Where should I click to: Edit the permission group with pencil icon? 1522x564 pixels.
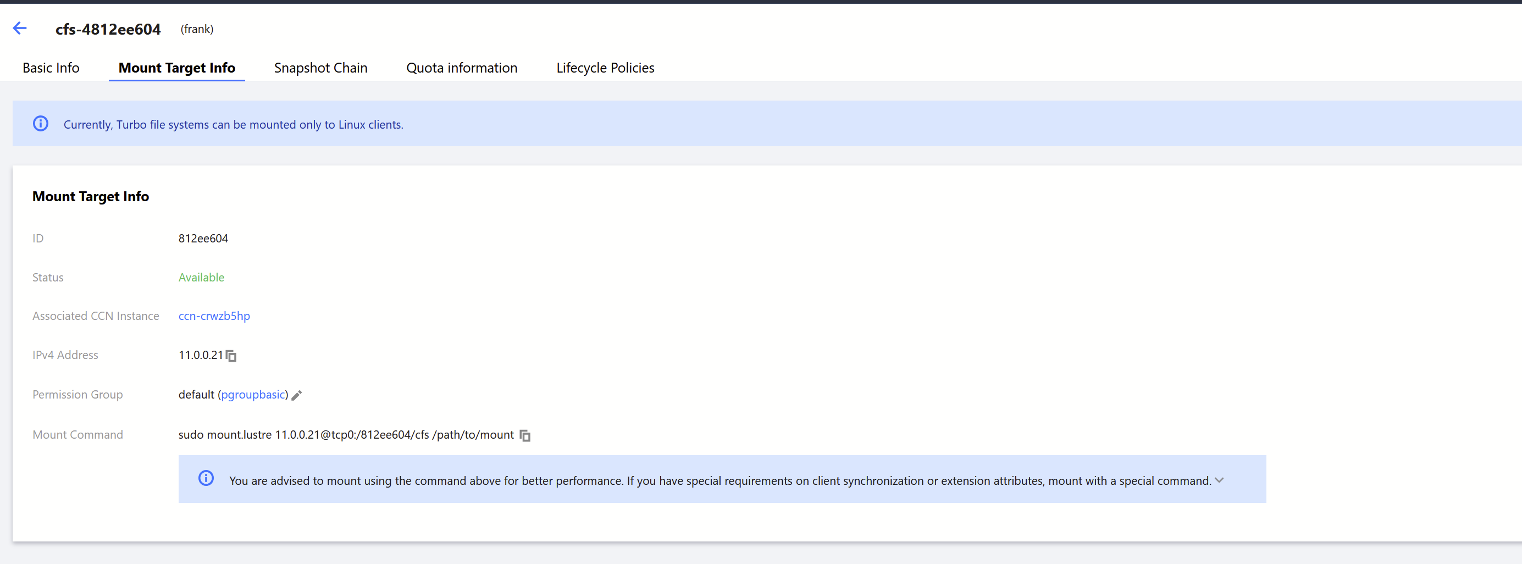(x=297, y=395)
